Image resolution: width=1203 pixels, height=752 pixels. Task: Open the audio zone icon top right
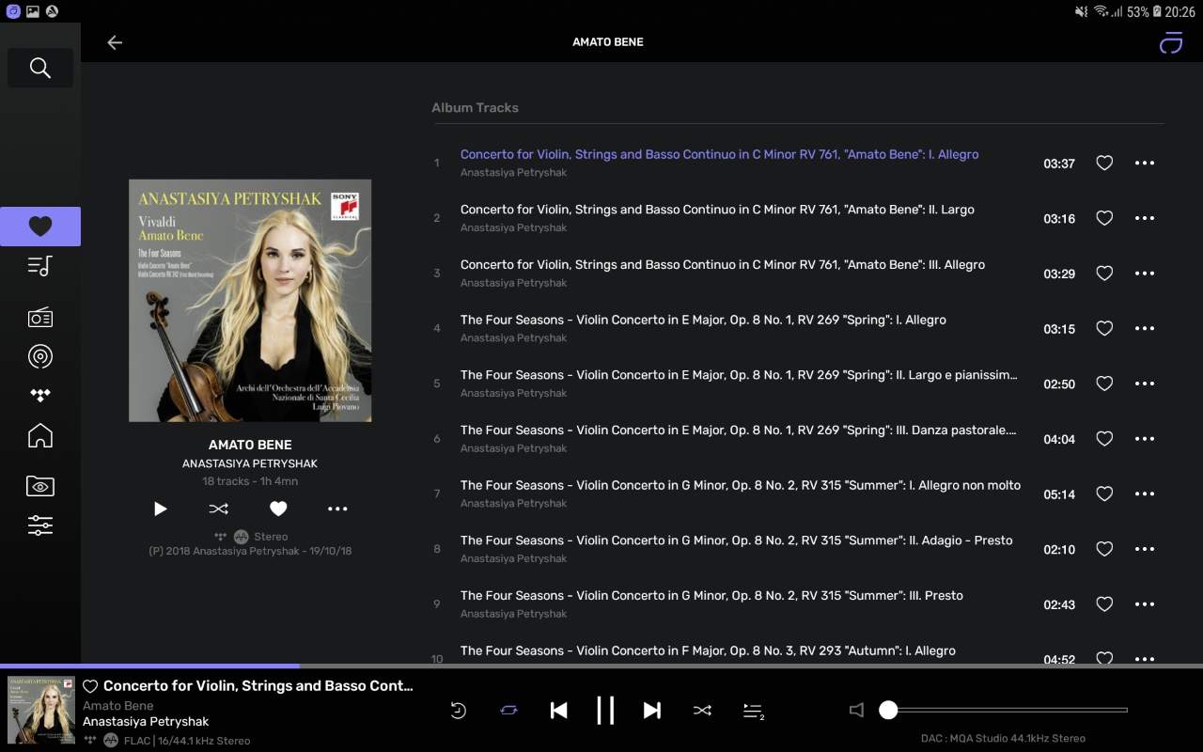point(1171,42)
